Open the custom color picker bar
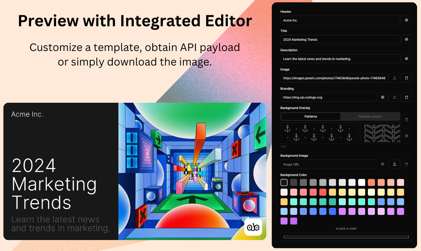421x251 pixels. (346, 237)
